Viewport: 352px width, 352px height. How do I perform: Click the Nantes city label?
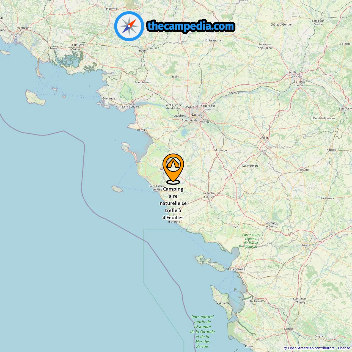pyautogui.click(x=196, y=115)
